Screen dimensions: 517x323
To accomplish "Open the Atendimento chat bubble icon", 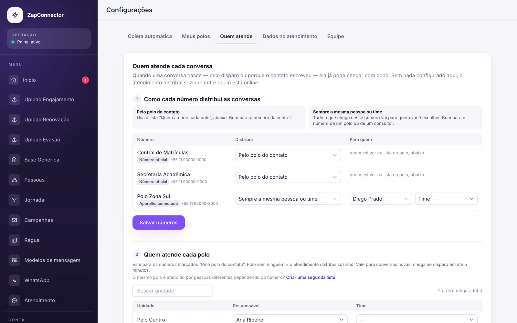I will click(x=14, y=300).
